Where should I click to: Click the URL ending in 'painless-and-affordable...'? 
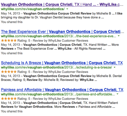click(58, 94)
